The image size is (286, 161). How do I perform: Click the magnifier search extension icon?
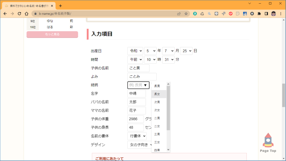(x=209, y=13)
